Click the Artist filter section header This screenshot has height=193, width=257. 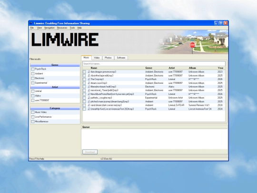pos(55,87)
